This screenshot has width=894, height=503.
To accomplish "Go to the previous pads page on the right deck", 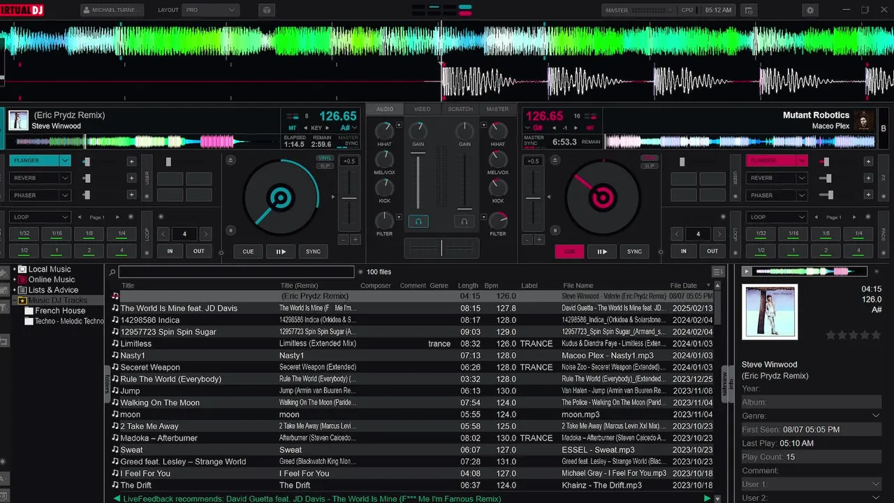I will coord(816,217).
